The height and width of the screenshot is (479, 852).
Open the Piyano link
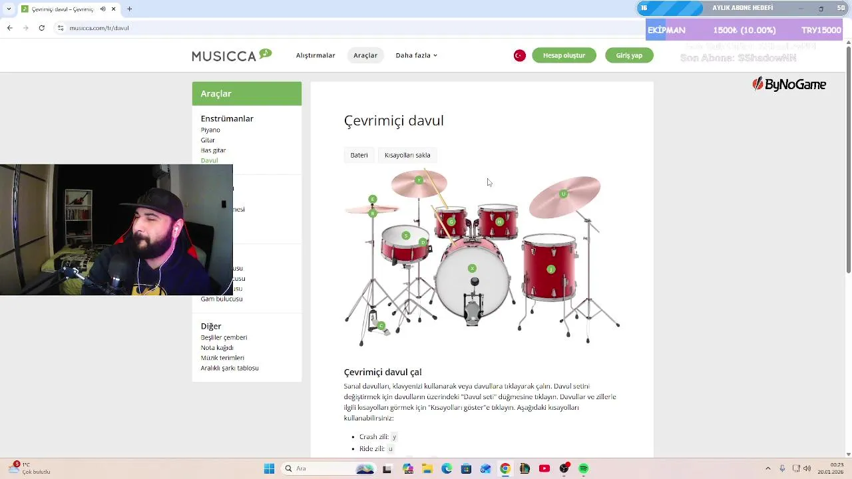point(210,130)
